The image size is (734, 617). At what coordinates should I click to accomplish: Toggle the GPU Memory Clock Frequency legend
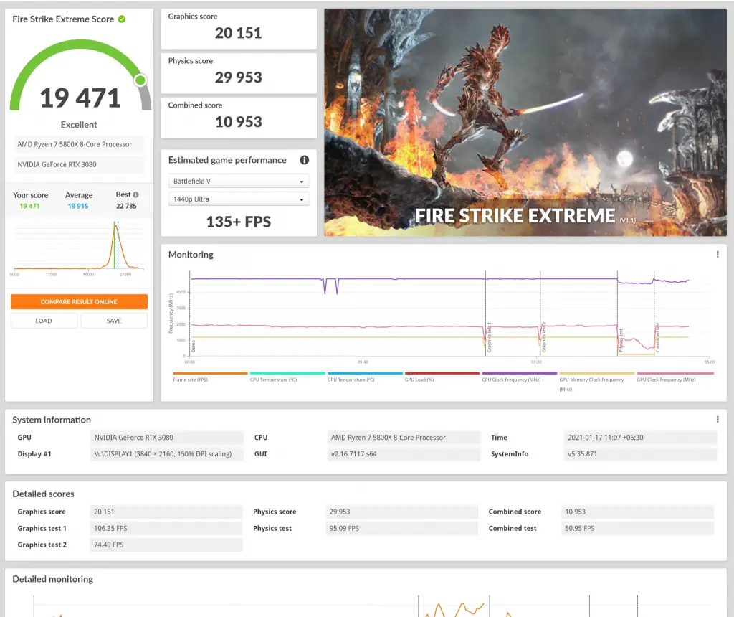(597, 373)
